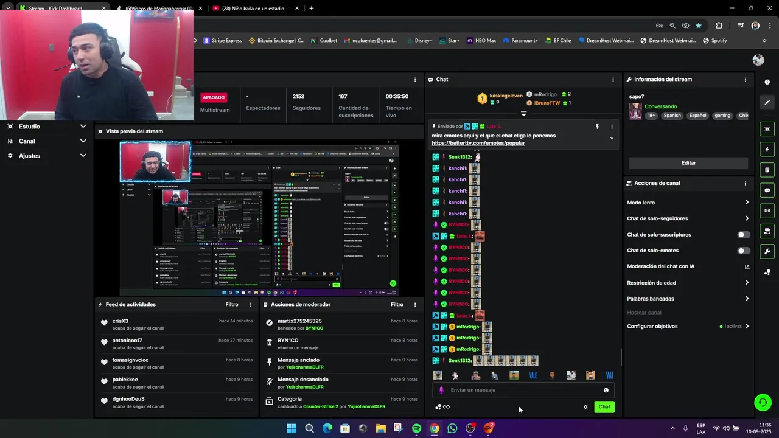This screenshot has height=438, width=779.
Task: Open Spotify from Windows taskbar
Action: click(416, 428)
